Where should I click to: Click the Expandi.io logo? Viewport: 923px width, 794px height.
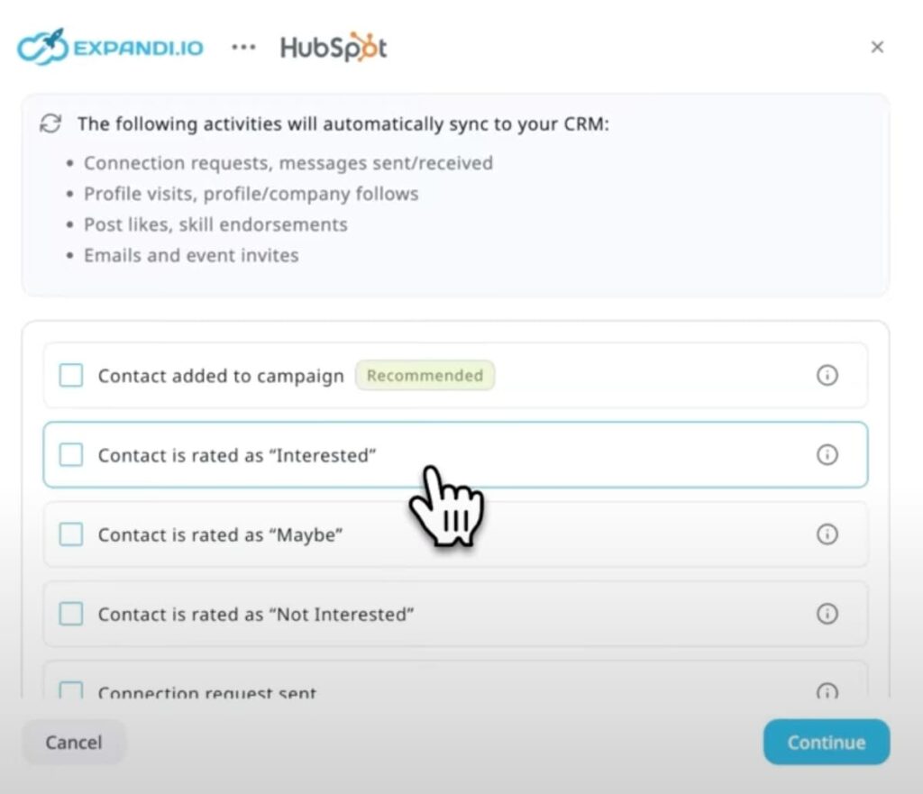tap(108, 46)
